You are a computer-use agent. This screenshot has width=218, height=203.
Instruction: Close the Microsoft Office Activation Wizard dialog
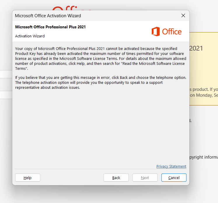click(183, 15)
